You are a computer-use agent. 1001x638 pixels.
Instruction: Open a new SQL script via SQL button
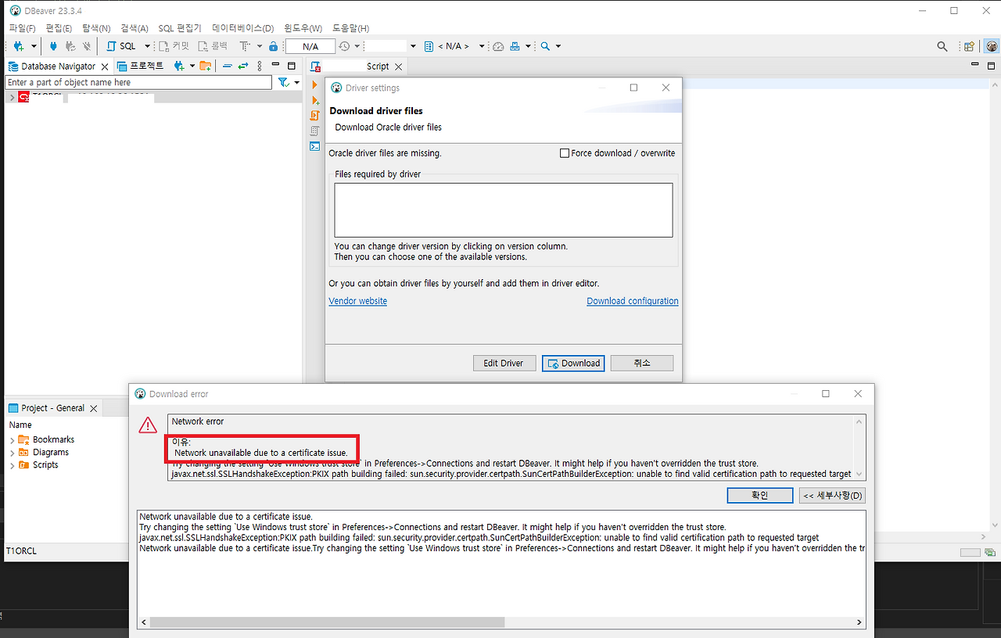tap(122, 46)
